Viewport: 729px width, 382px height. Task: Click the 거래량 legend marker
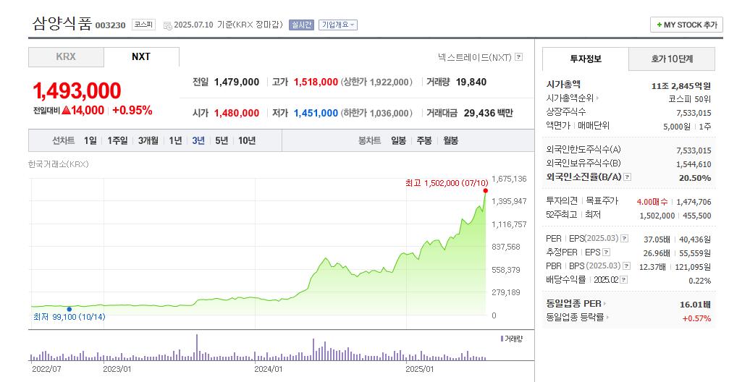click(502, 339)
